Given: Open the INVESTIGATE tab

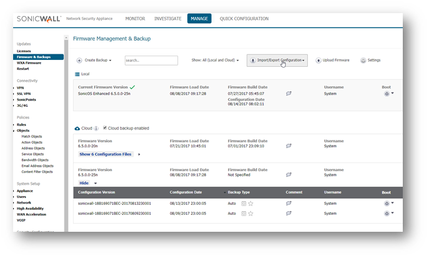Looking at the screenshot, I should click(168, 19).
